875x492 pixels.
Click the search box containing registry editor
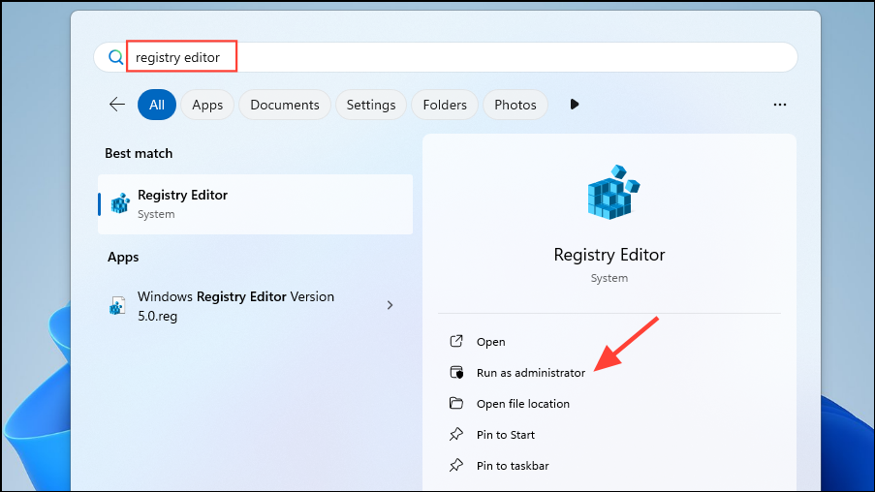[x=446, y=57]
